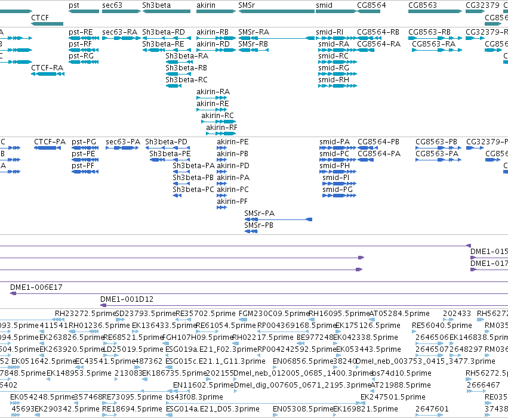Click protein Sh3beta-PD
Image resolution: width=508 pixels, height=418 pixels.
point(168,148)
